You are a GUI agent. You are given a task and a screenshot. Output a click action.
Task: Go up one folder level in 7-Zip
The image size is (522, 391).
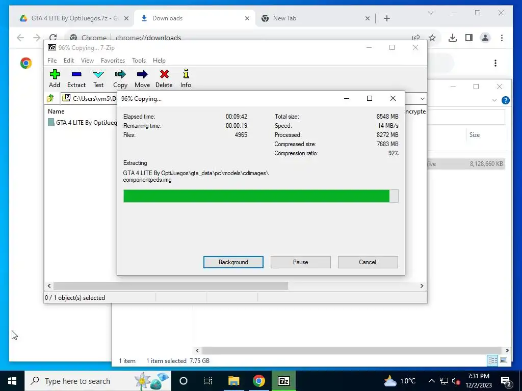coord(50,98)
